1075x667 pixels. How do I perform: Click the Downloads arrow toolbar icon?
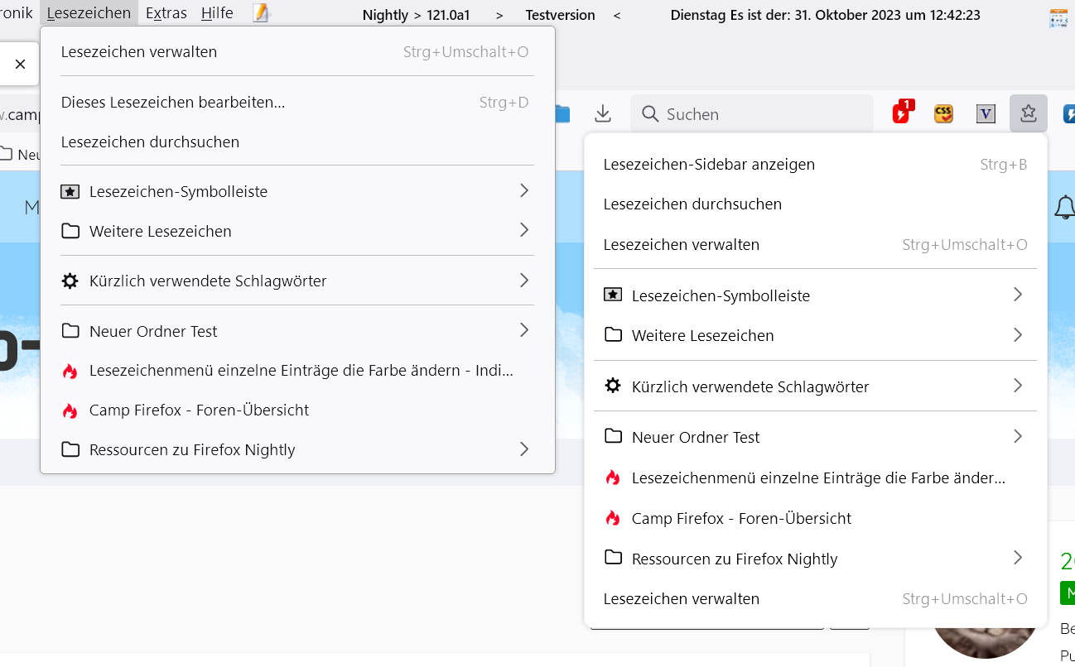coord(603,113)
